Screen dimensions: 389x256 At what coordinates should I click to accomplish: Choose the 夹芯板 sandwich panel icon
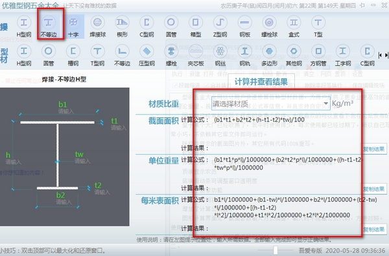pyautogui.click(x=196, y=56)
